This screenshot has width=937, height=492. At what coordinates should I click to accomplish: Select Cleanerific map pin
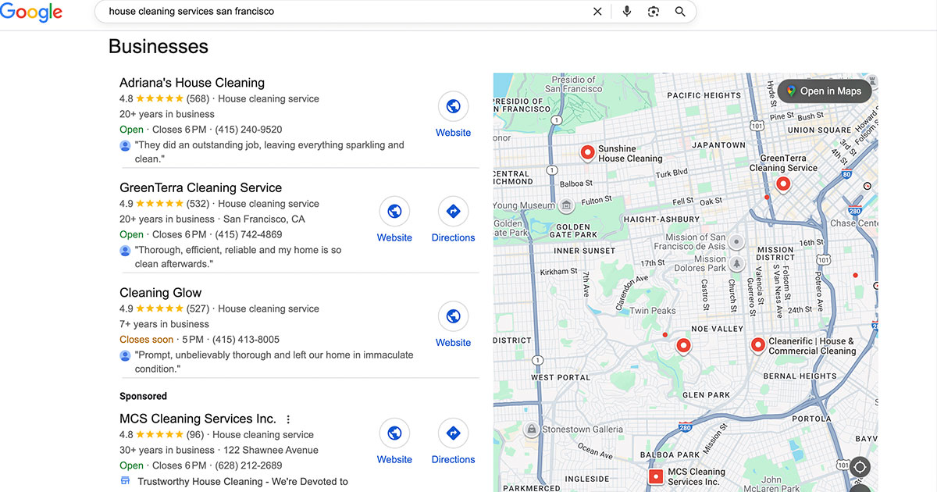click(757, 344)
